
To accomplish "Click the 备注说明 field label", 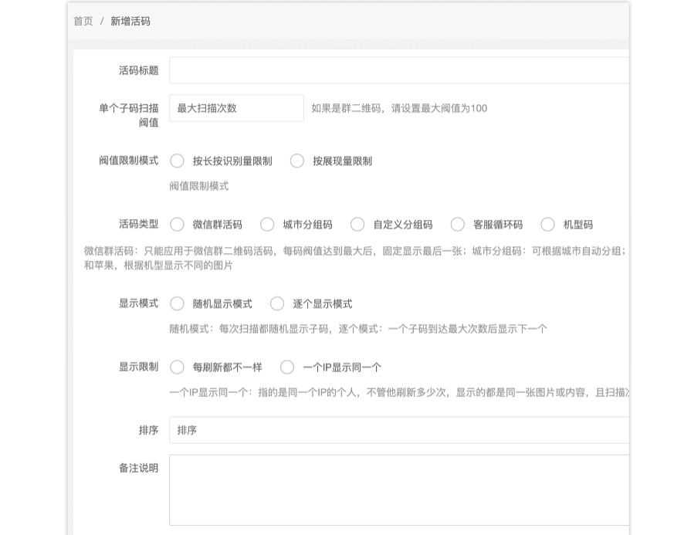I will coord(138,468).
